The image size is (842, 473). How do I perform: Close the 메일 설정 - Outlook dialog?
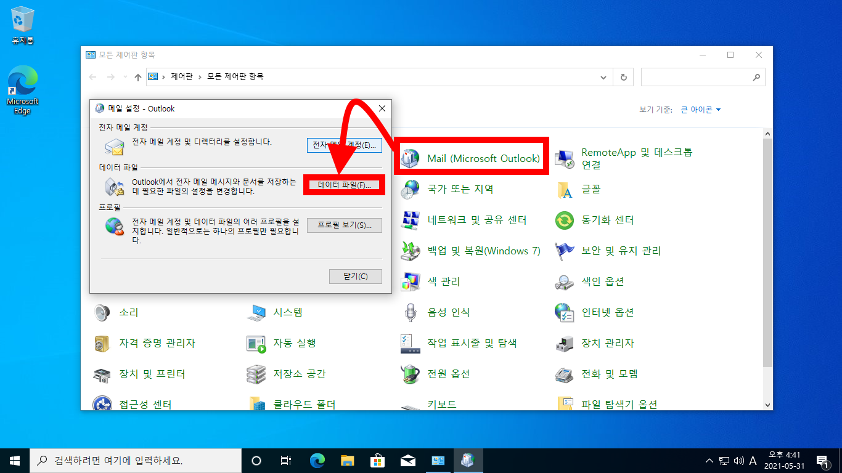click(382, 108)
